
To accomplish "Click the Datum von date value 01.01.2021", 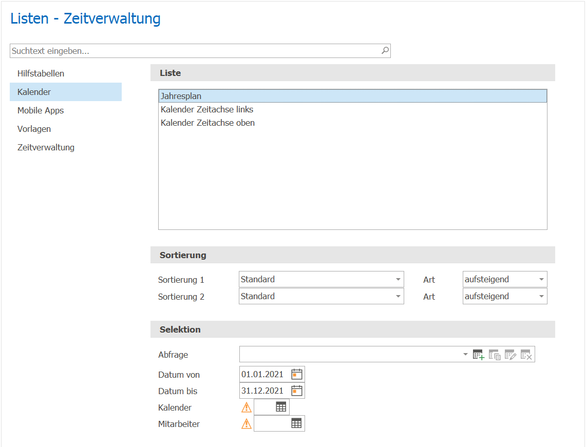I will 262,374.
